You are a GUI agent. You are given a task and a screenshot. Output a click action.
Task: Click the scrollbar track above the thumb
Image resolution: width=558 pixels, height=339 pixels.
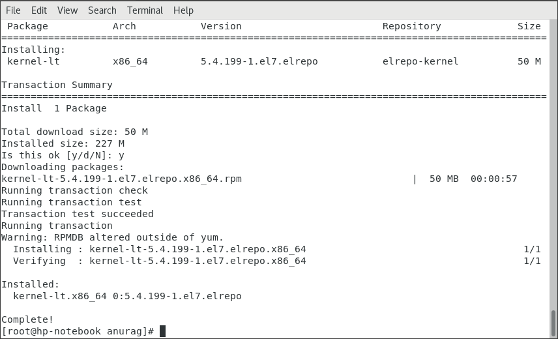pyautogui.click(x=553, y=164)
